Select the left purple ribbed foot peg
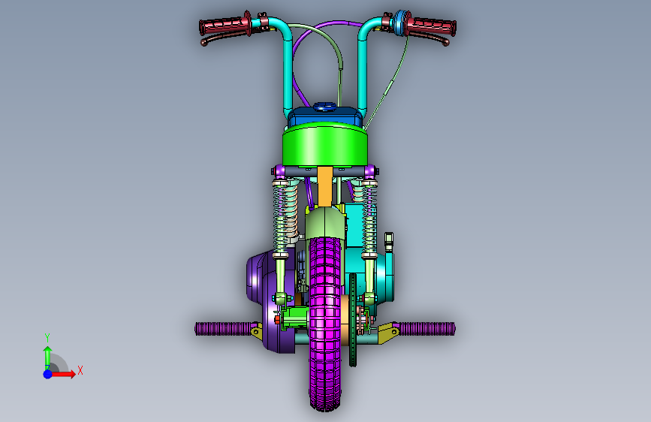Image resolution: width=651 pixels, height=422 pixels. coord(223,329)
